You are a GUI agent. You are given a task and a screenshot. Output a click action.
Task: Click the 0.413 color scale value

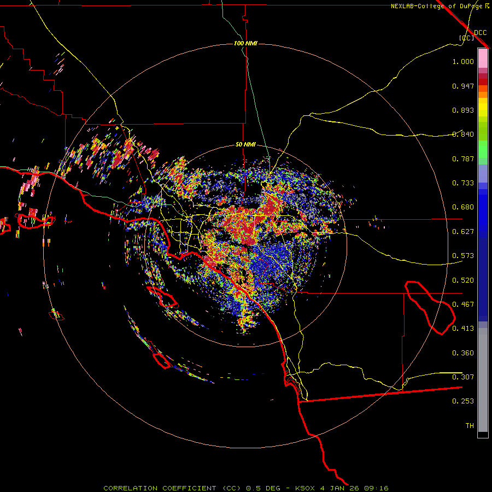point(463,329)
